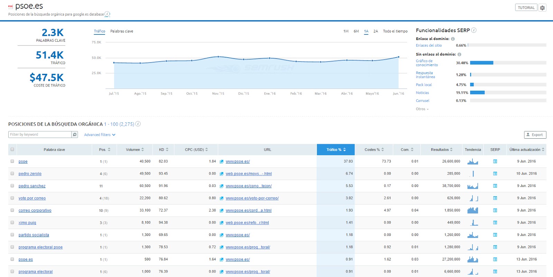Check the box for ximo puig row

[12, 222]
